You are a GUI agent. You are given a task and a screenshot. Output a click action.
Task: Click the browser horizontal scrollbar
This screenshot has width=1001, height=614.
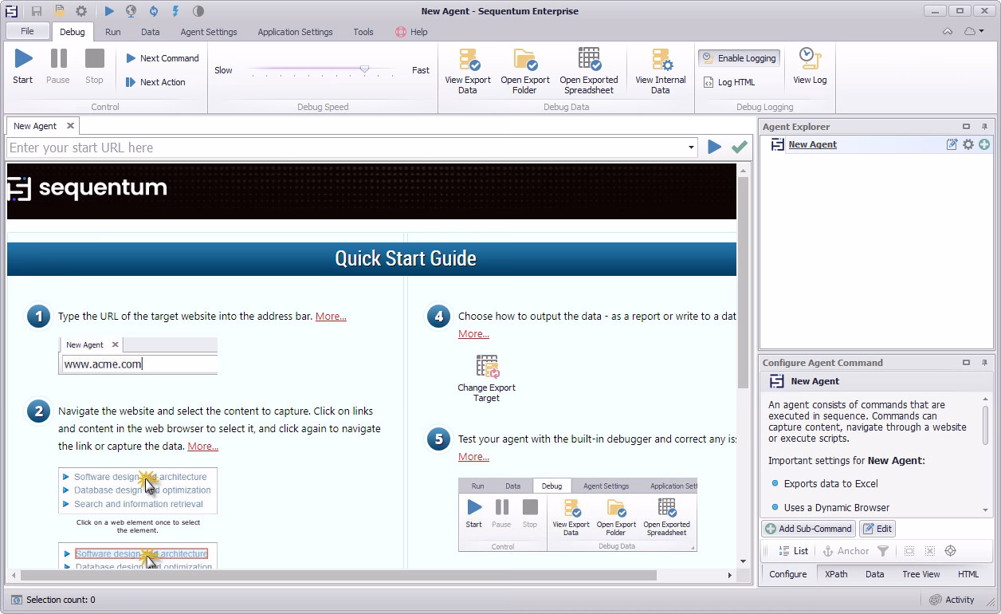pyautogui.click(x=340, y=575)
